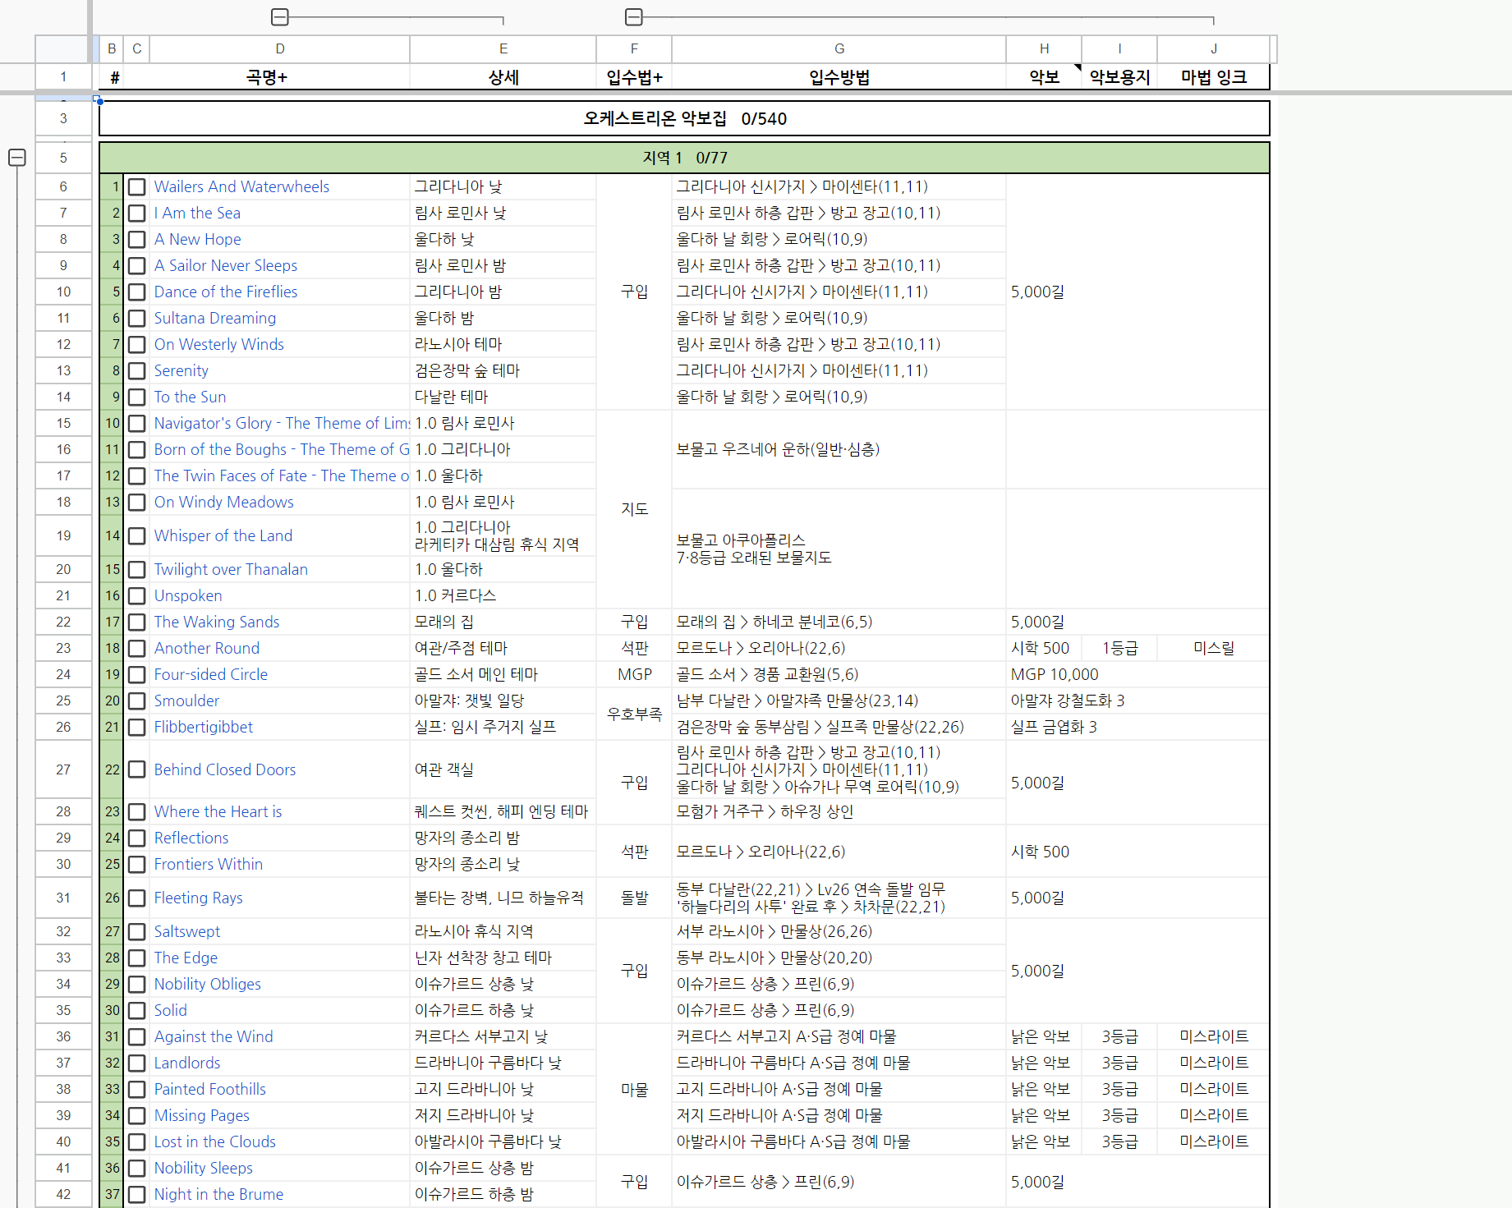
Task: Open the On Westerly Winds link
Action: [x=219, y=344]
